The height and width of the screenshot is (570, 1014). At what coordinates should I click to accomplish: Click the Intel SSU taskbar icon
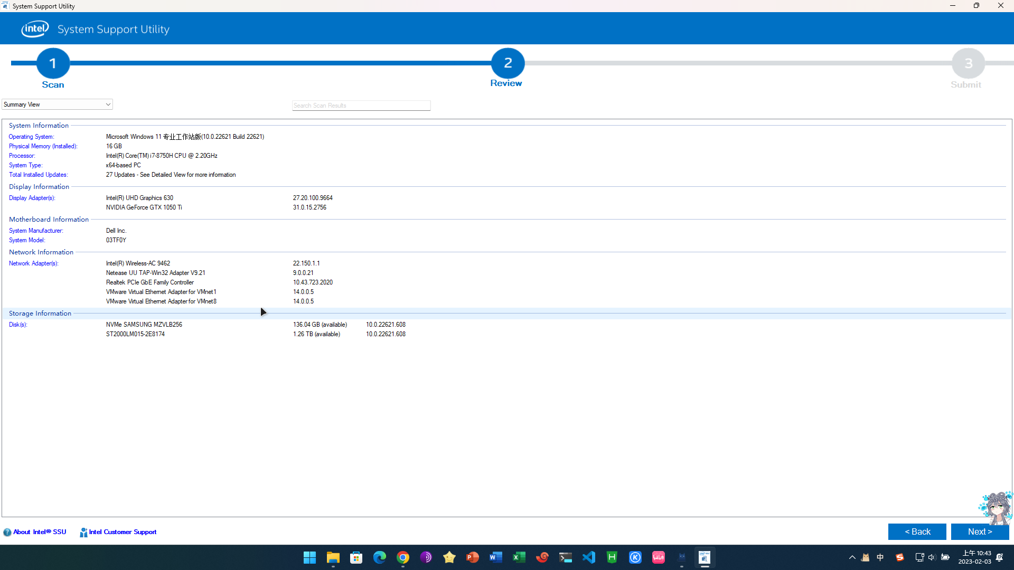pos(705,557)
